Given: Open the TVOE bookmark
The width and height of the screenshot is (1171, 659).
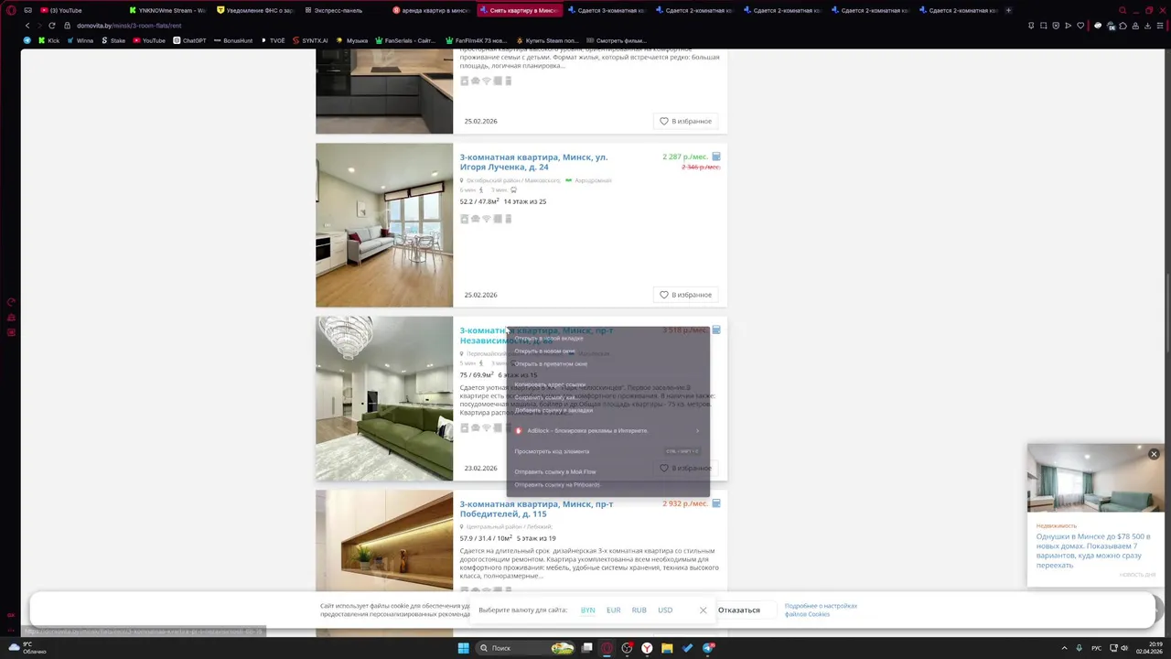Looking at the screenshot, I should (x=273, y=40).
